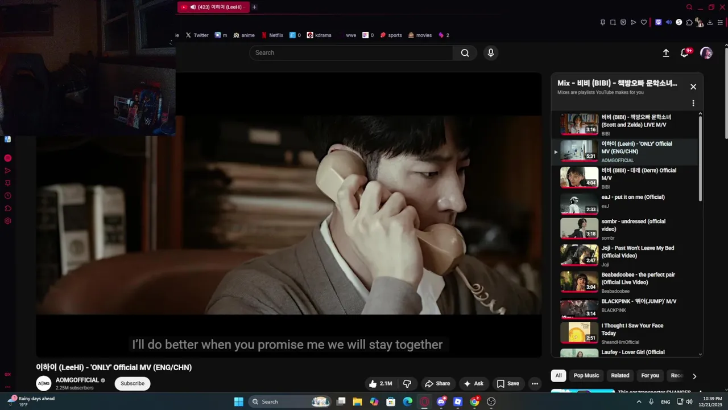Select the For you filter chip
This screenshot has height=410, width=728.
pos(650,376)
